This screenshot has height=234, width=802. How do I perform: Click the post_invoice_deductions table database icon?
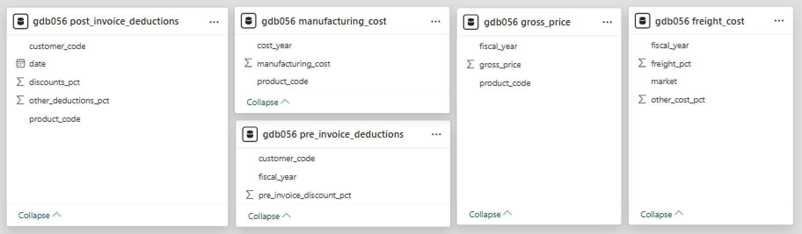click(20, 21)
